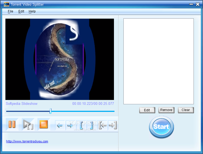Click the video preview area
Image resolution: width=203 pixels, height=154 pixels.
coord(60,59)
